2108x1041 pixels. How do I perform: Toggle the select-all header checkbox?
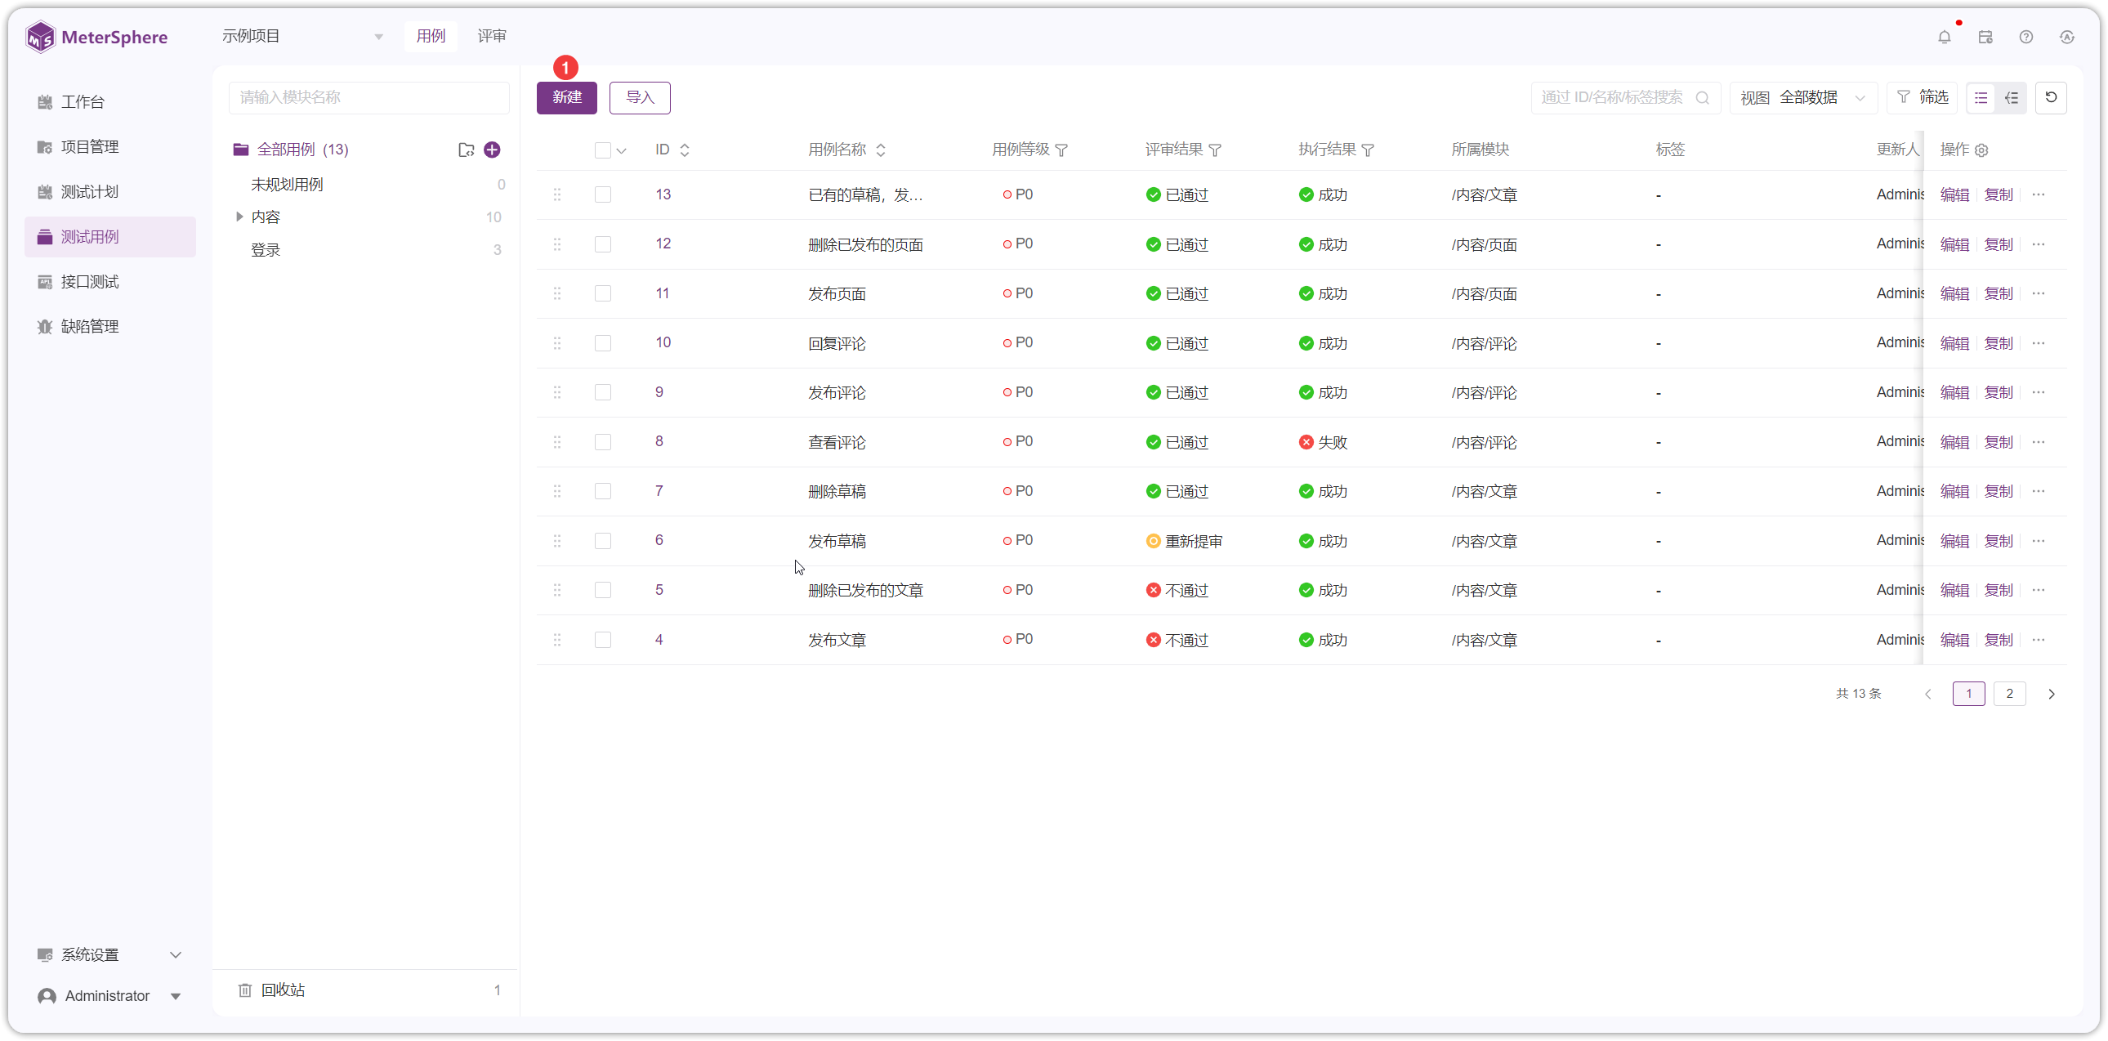603,150
